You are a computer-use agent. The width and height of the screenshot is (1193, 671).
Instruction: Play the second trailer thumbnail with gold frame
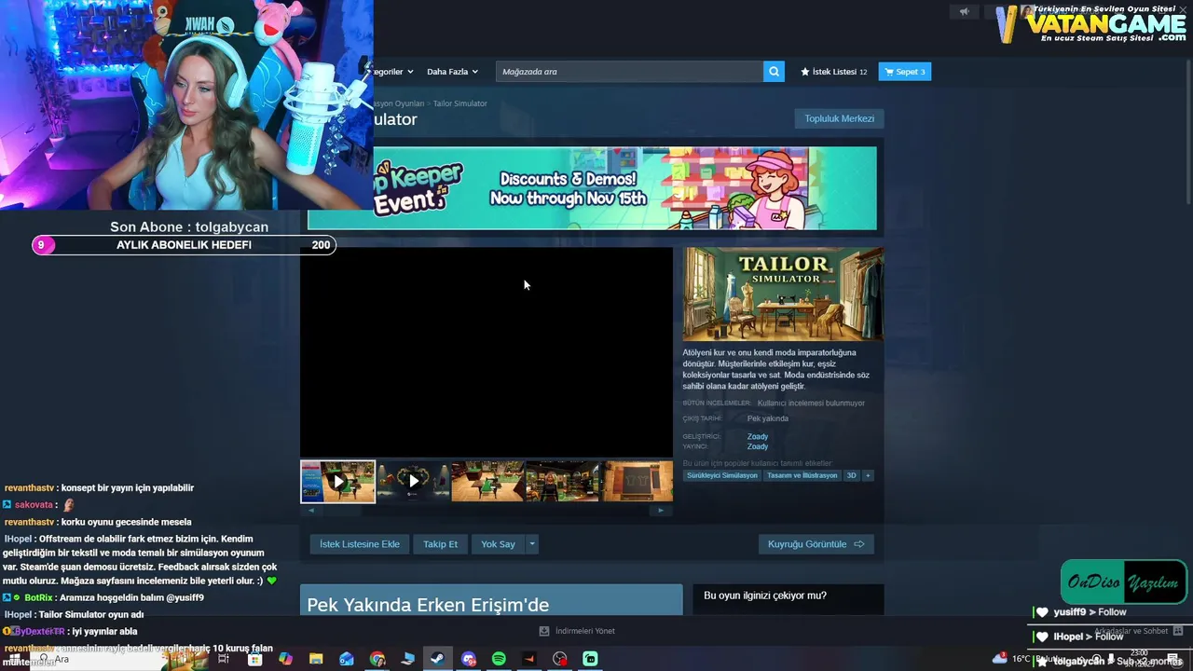point(413,482)
